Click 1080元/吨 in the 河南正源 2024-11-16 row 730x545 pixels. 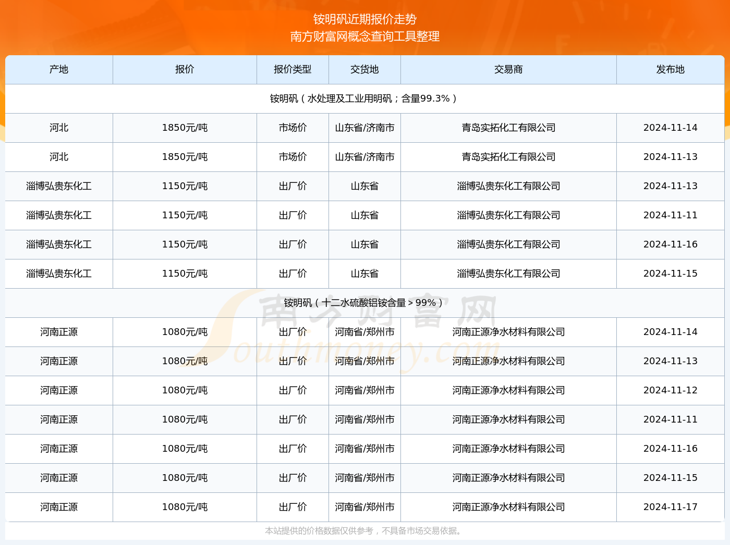[x=185, y=449]
